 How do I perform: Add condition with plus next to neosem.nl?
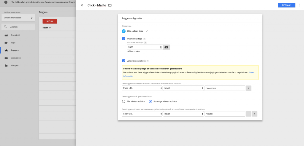coord(248,88)
